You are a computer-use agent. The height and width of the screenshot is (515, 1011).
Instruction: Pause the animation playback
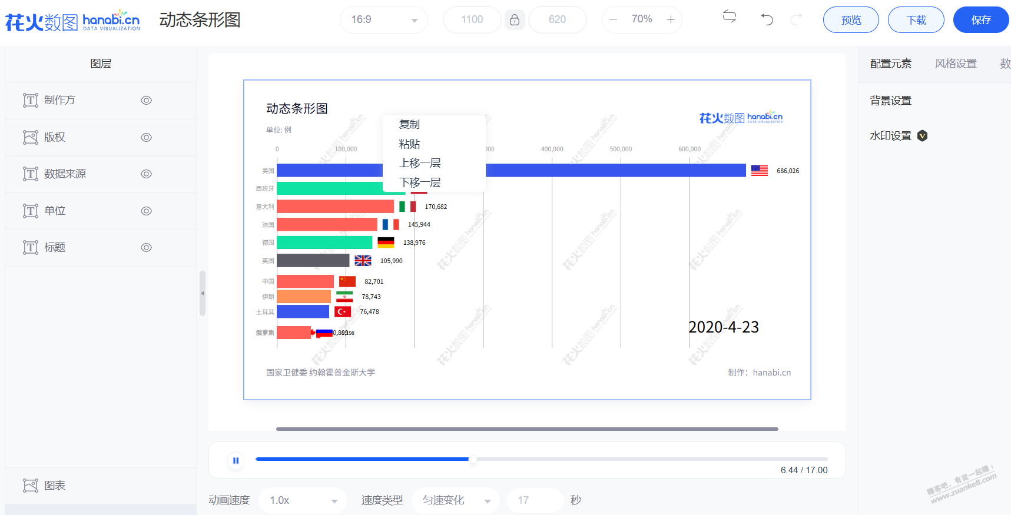236,461
